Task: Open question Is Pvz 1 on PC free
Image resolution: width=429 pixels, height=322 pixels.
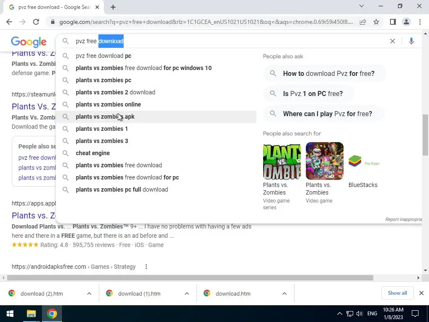Action: [309, 93]
